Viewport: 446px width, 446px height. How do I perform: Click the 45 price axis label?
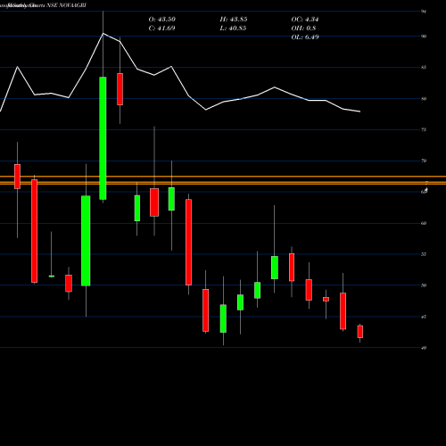424,317
